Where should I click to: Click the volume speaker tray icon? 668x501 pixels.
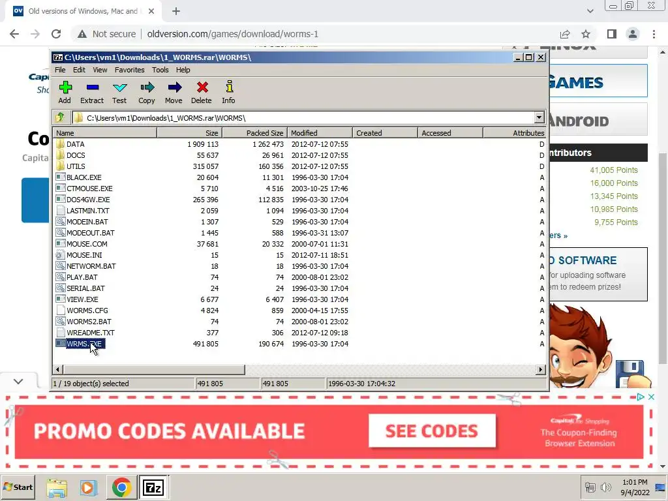click(605, 487)
